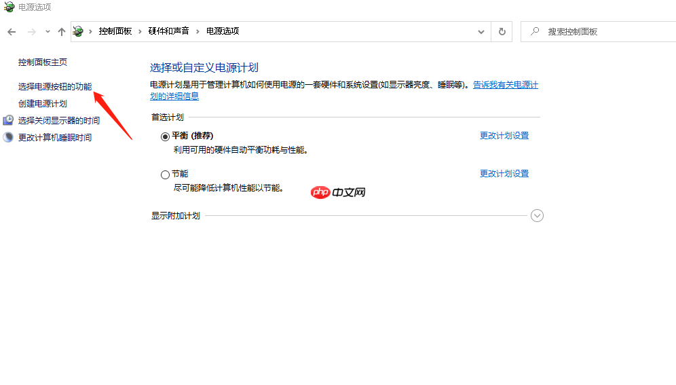The width and height of the screenshot is (676, 385).
Task: Click the 显示附加计划 label
Action: tap(176, 215)
